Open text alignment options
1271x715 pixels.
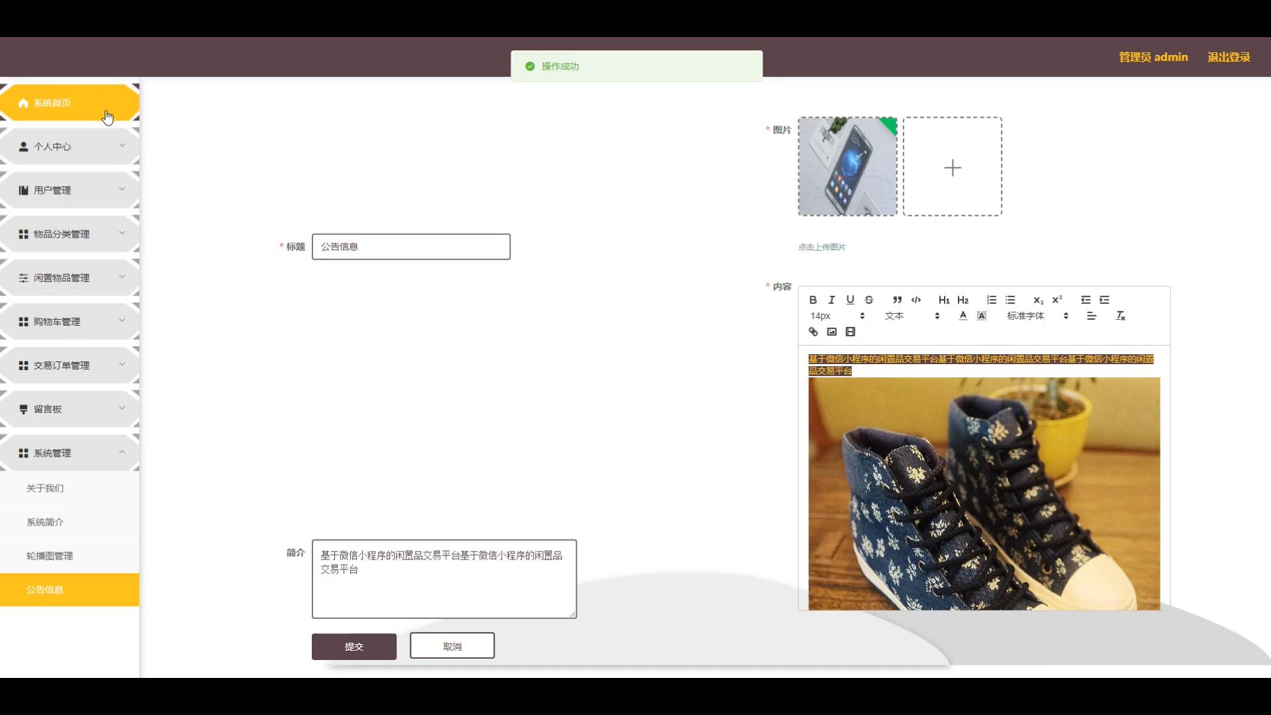[1092, 316]
